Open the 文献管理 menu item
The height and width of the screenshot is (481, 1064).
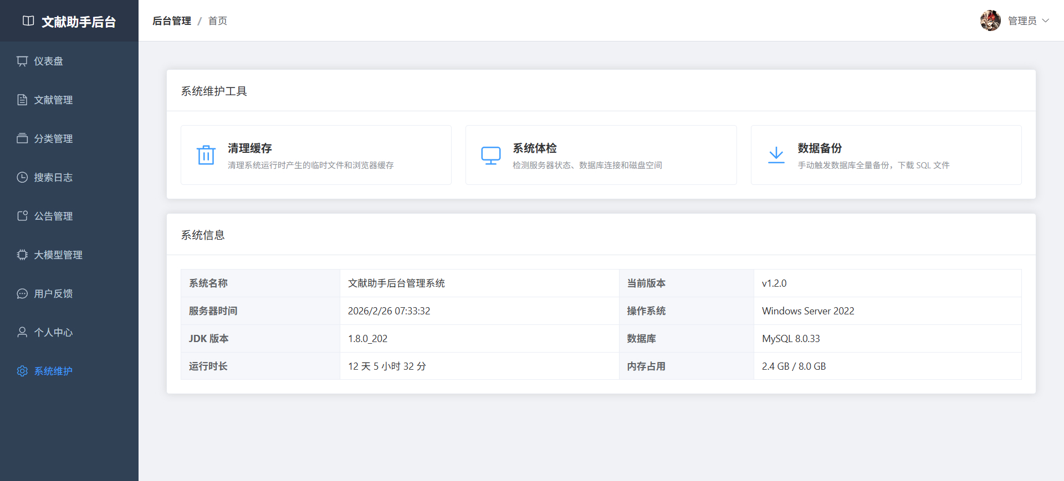pyautogui.click(x=69, y=100)
